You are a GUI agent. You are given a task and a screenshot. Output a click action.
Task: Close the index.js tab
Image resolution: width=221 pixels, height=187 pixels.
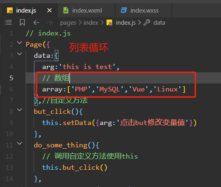point(50,11)
